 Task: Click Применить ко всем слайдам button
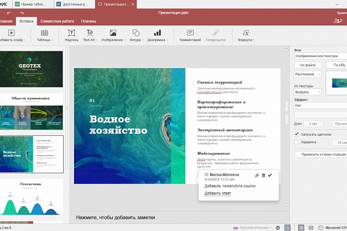coord(320,154)
